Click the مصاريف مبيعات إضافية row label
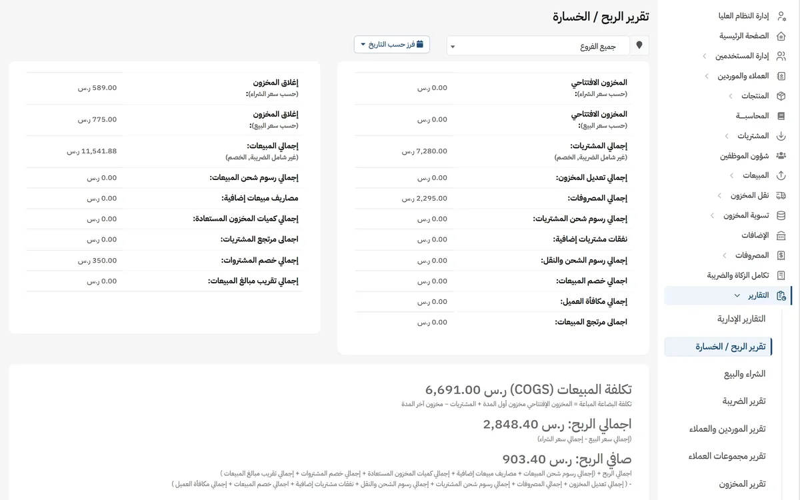The image size is (800, 500). click(x=260, y=199)
